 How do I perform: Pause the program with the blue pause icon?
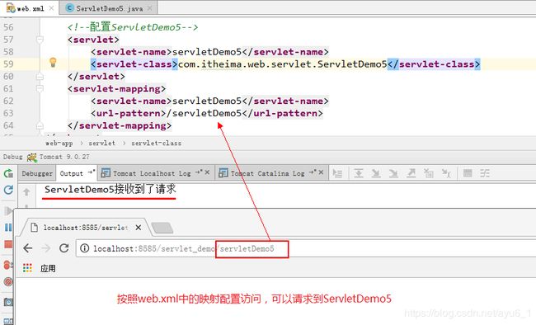pyautogui.click(x=8, y=227)
